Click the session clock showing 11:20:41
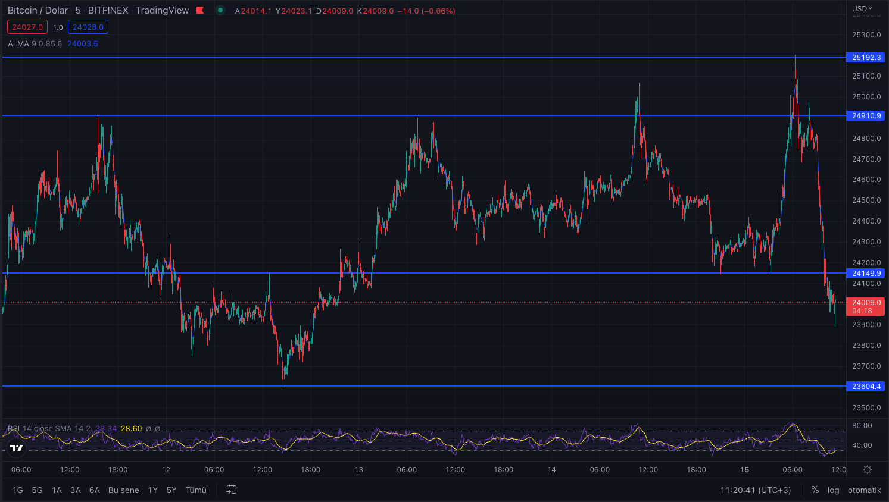Screen dimensions: 889x502 tap(756, 490)
